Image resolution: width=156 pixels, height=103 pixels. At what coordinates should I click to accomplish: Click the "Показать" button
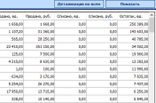pyautogui.click(x=131, y=4)
